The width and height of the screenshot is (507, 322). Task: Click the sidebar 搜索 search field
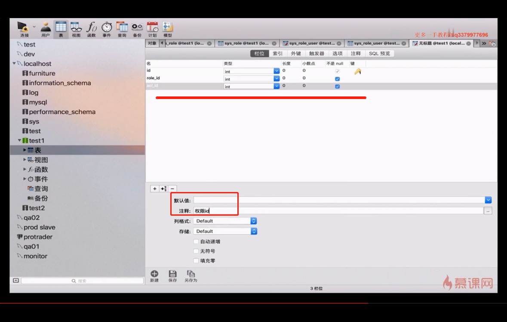(x=83, y=281)
